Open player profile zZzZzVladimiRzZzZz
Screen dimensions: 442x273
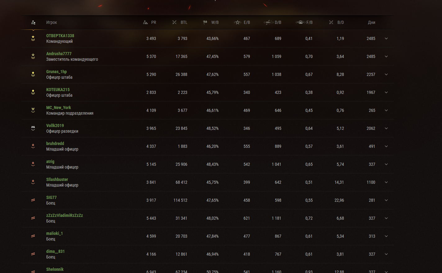point(65,215)
